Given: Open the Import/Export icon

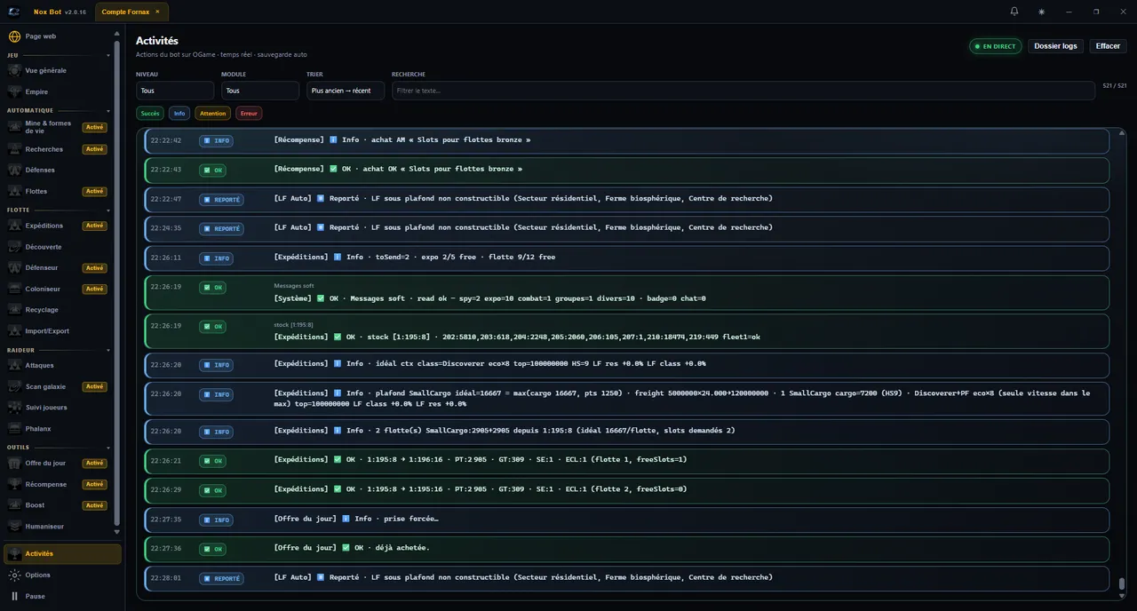Looking at the screenshot, I should 14,331.
